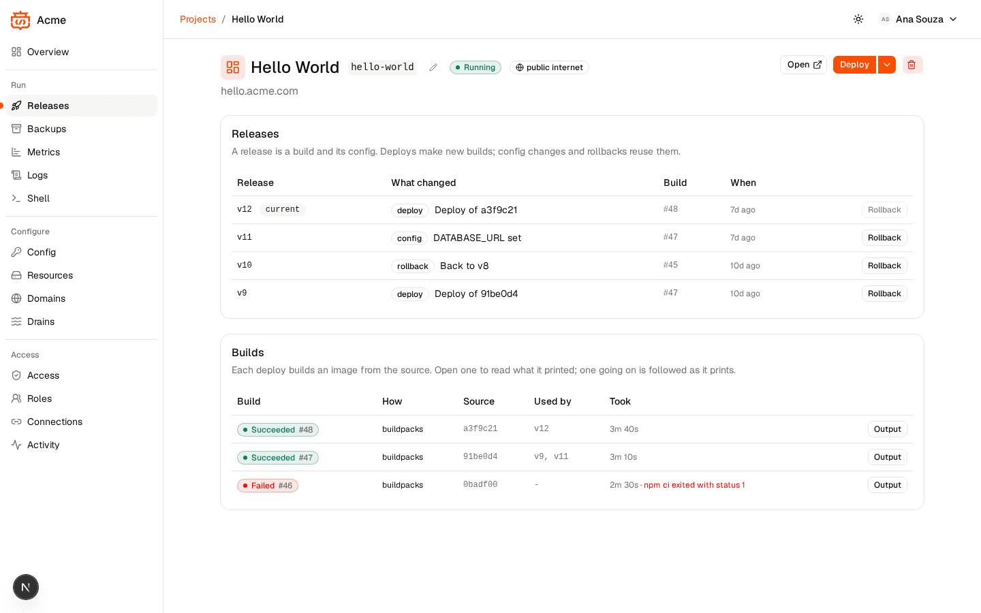Click 'npm ci exited with status 1' error
981x613 pixels.
pos(694,485)
